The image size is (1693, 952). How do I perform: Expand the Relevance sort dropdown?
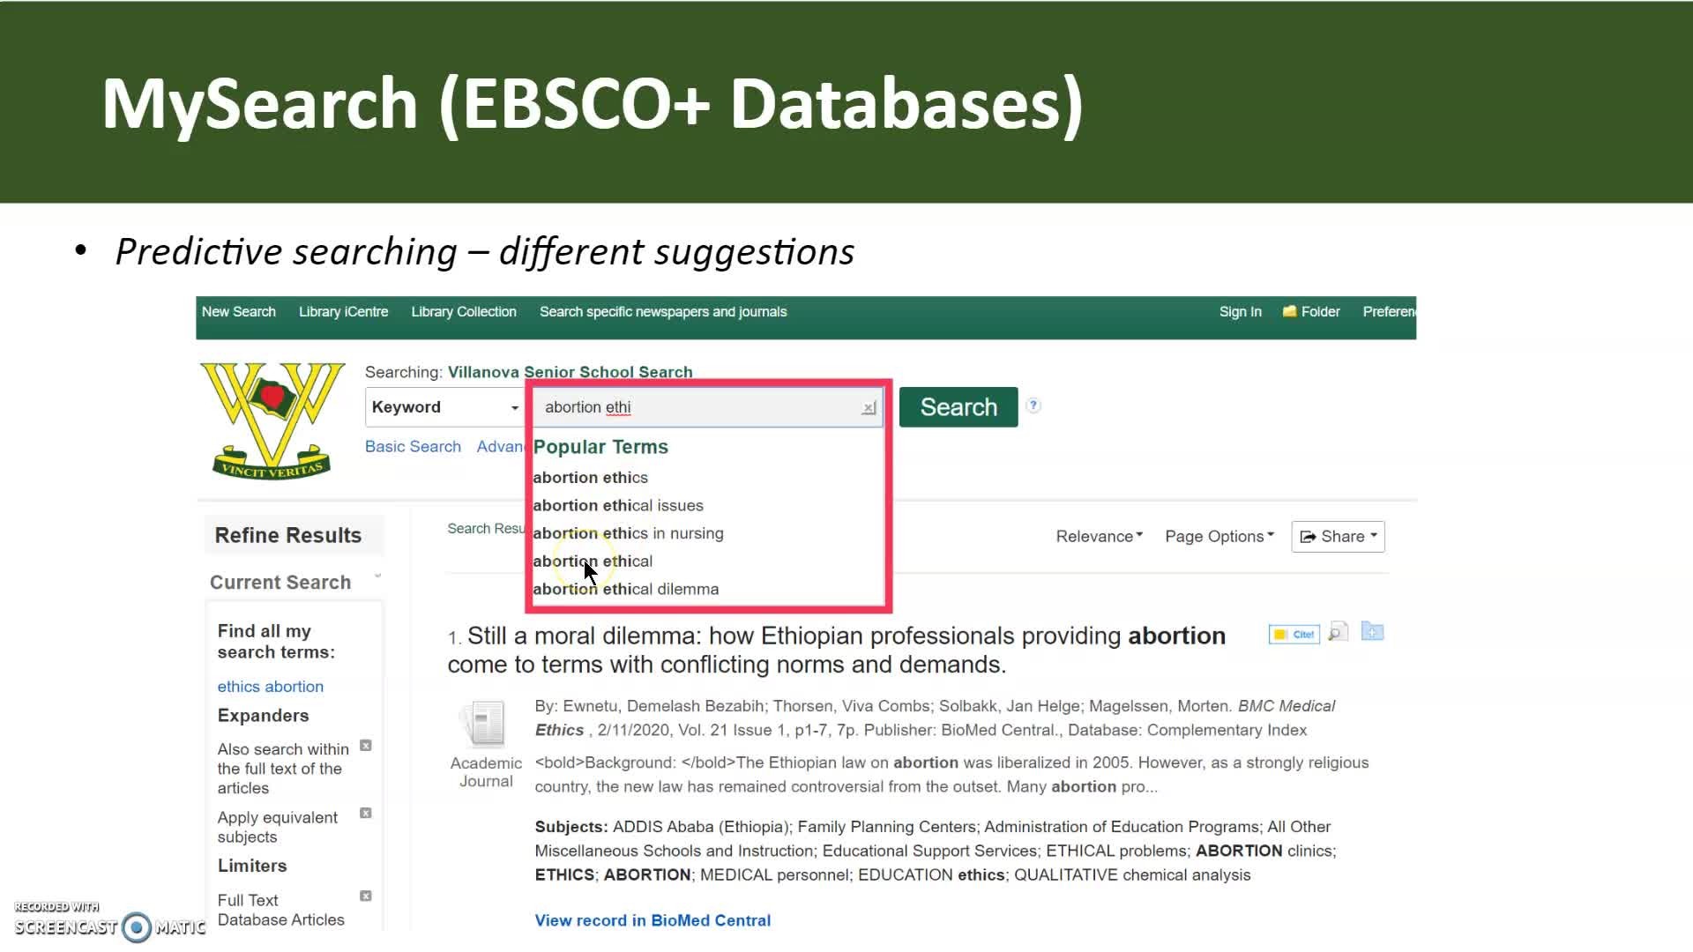[1099, 536]
